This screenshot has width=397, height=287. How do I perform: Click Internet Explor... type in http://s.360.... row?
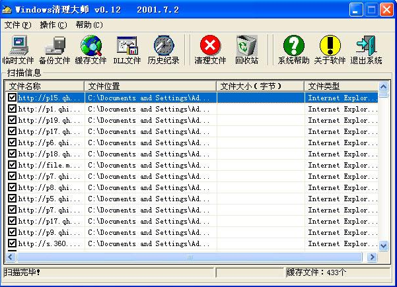343,243
